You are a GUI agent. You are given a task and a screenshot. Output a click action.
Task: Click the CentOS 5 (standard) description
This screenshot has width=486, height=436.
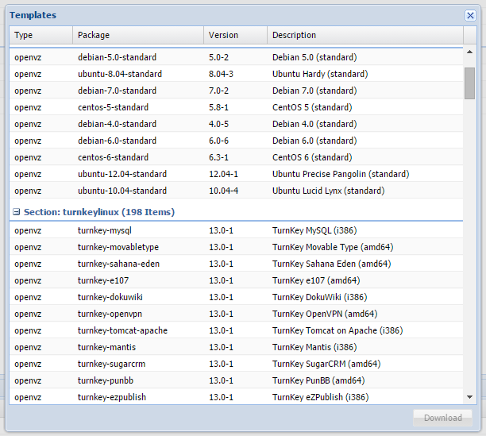tap(312, 107)
